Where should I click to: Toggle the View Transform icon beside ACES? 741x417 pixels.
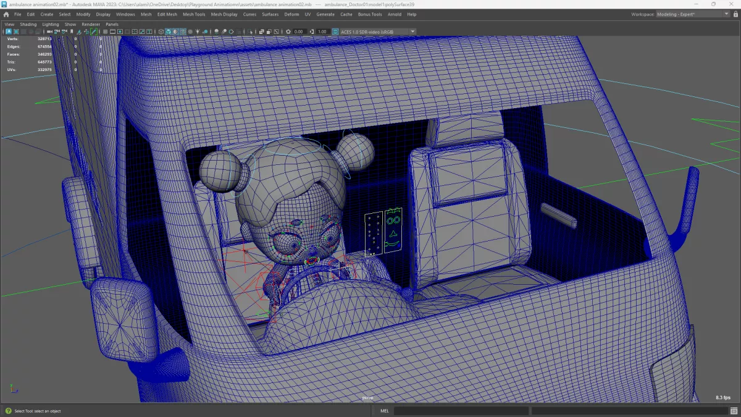[x=335, y=32]
